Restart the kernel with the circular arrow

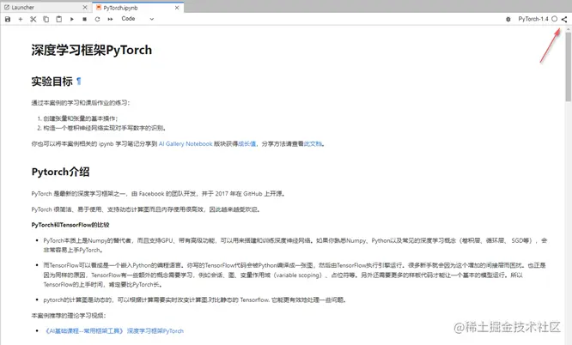[x=97, y=19]
